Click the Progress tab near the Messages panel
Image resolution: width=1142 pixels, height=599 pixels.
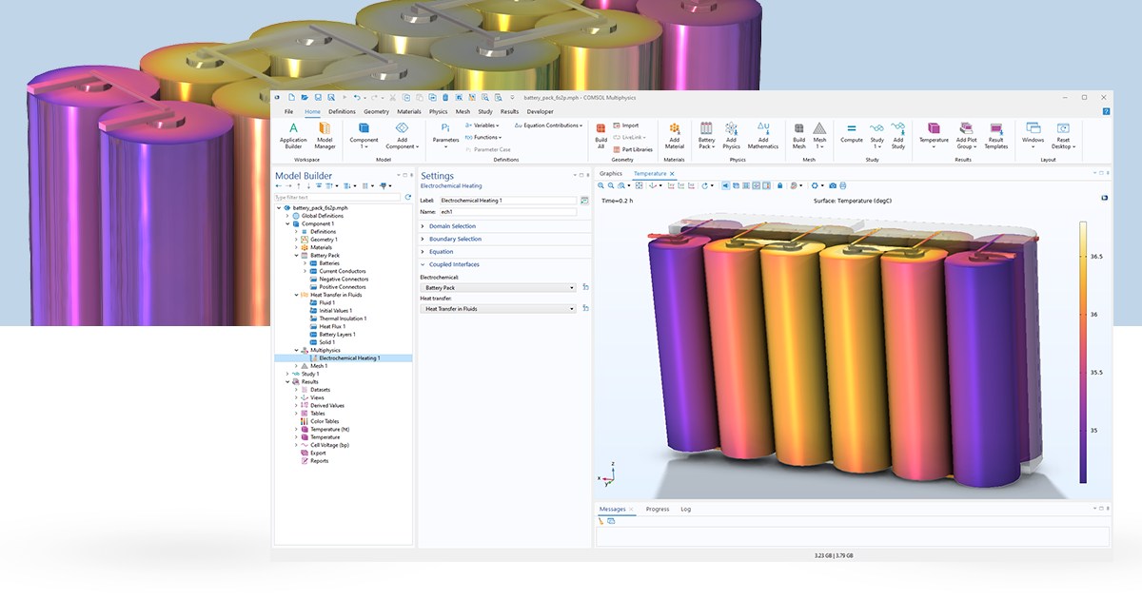(x=658, y=509)
